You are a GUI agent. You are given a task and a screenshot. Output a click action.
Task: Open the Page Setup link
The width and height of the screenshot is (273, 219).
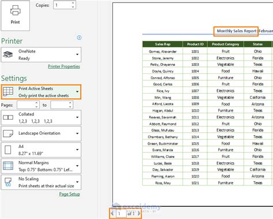(70, 194)
